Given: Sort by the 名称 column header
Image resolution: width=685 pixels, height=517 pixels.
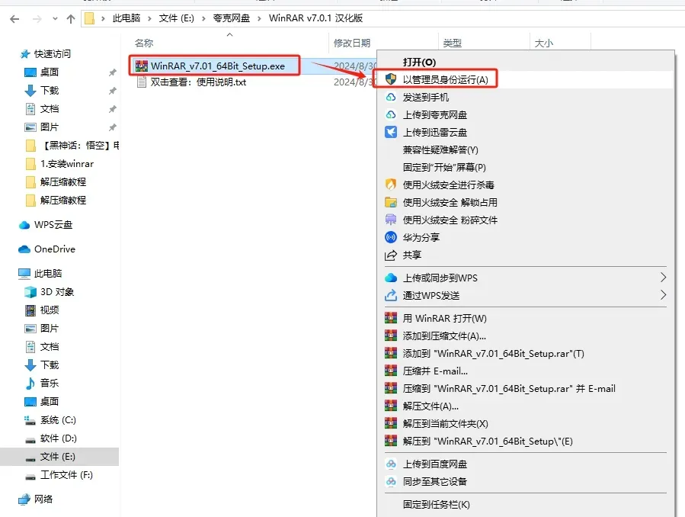Looking at the screenshot, I should [144, 43].
